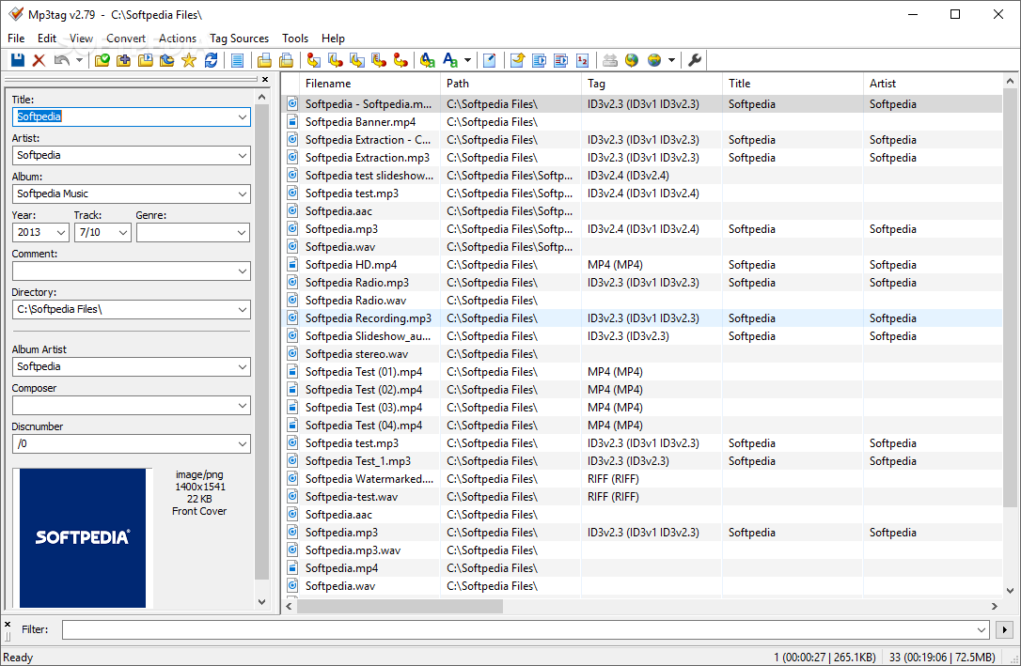Sort by the Tag column header
Image resolution: width=1021 pixels, height=666 pixels.
click(x=652, y=84)
